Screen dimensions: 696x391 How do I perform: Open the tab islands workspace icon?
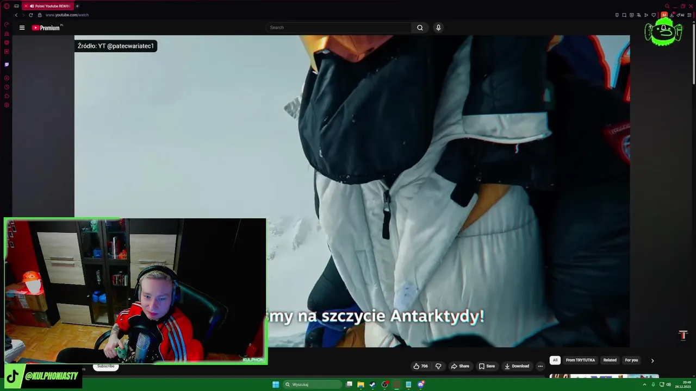(x=16, y=6)
